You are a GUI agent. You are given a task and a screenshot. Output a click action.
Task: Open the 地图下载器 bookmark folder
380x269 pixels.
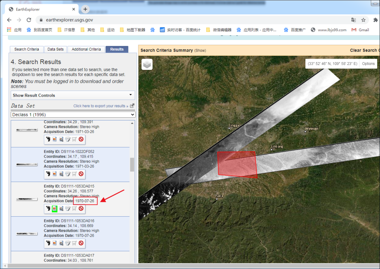[133, 30]
